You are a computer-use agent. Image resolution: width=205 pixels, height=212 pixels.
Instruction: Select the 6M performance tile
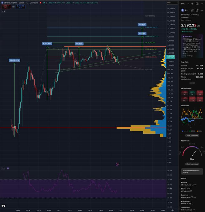184,99
